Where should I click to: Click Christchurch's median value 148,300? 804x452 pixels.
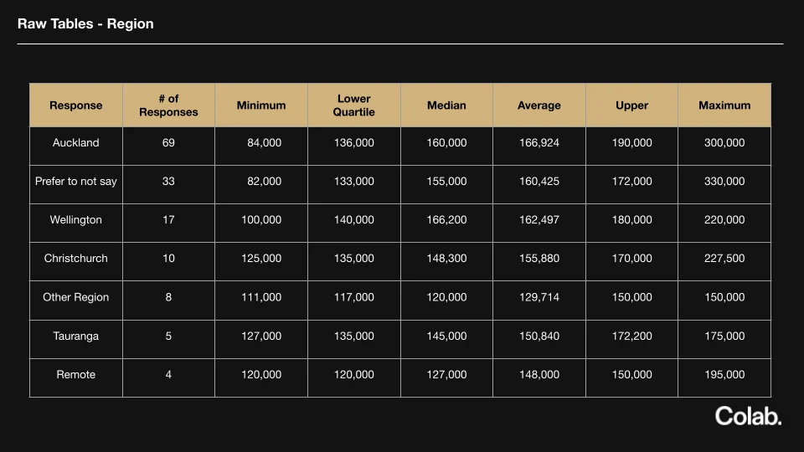446,259
